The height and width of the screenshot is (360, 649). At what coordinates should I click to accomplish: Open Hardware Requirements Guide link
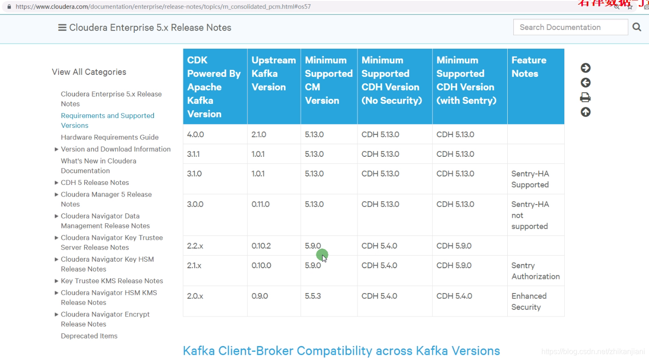point(109,137)
